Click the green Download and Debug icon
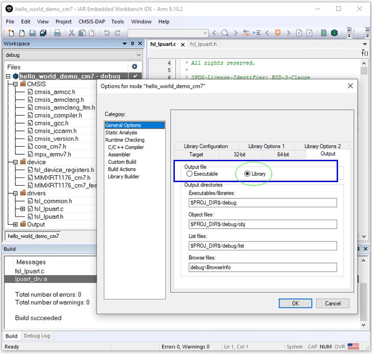 click(x=334, y=33)
